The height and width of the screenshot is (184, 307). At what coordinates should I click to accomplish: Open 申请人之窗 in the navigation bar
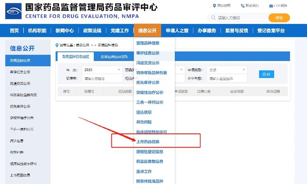point(177,31)
